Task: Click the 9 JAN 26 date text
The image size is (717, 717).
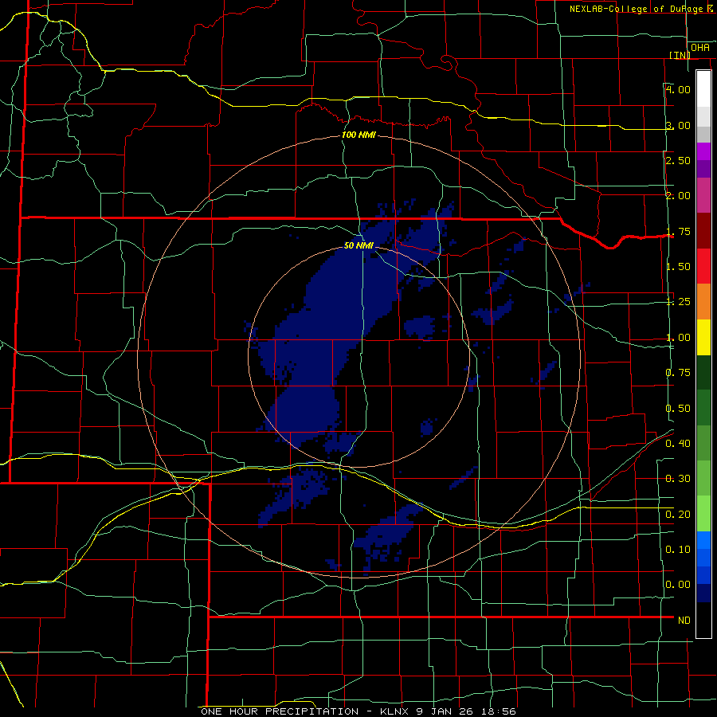Action: (445, 711)
